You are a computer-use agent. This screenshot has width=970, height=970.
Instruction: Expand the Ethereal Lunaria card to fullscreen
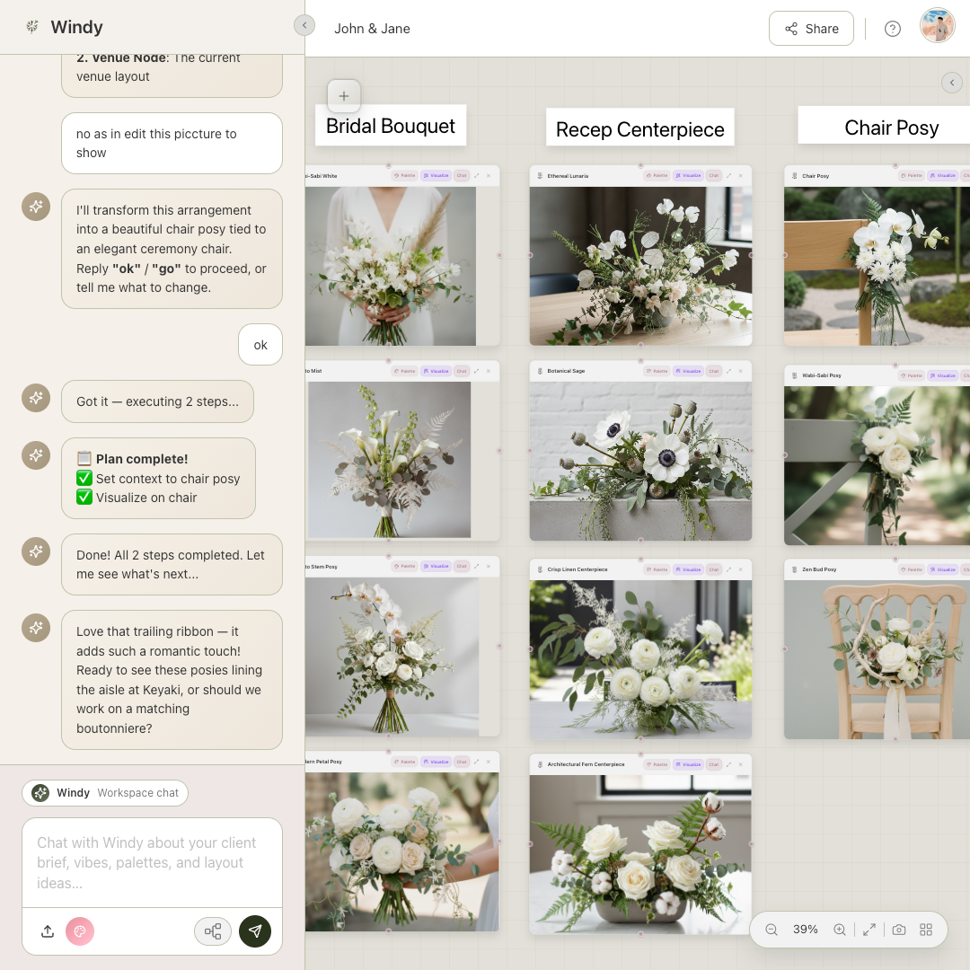728,176
